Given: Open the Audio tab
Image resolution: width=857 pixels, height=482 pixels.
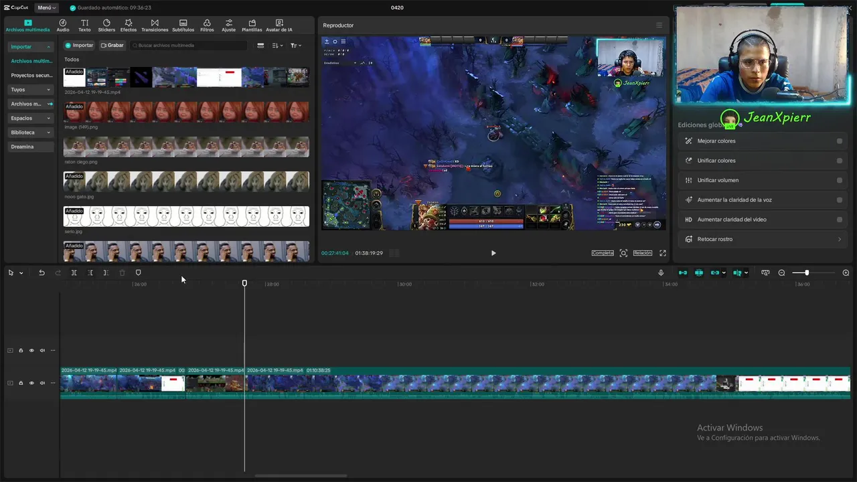Looking at the screenshot, I should coord(63,25).
